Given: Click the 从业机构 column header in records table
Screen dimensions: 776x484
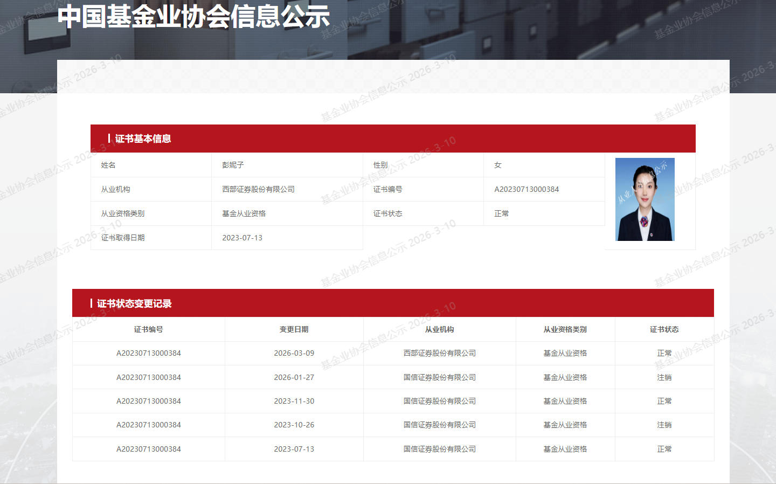Looking at the screenshot, I should [439, 329].
